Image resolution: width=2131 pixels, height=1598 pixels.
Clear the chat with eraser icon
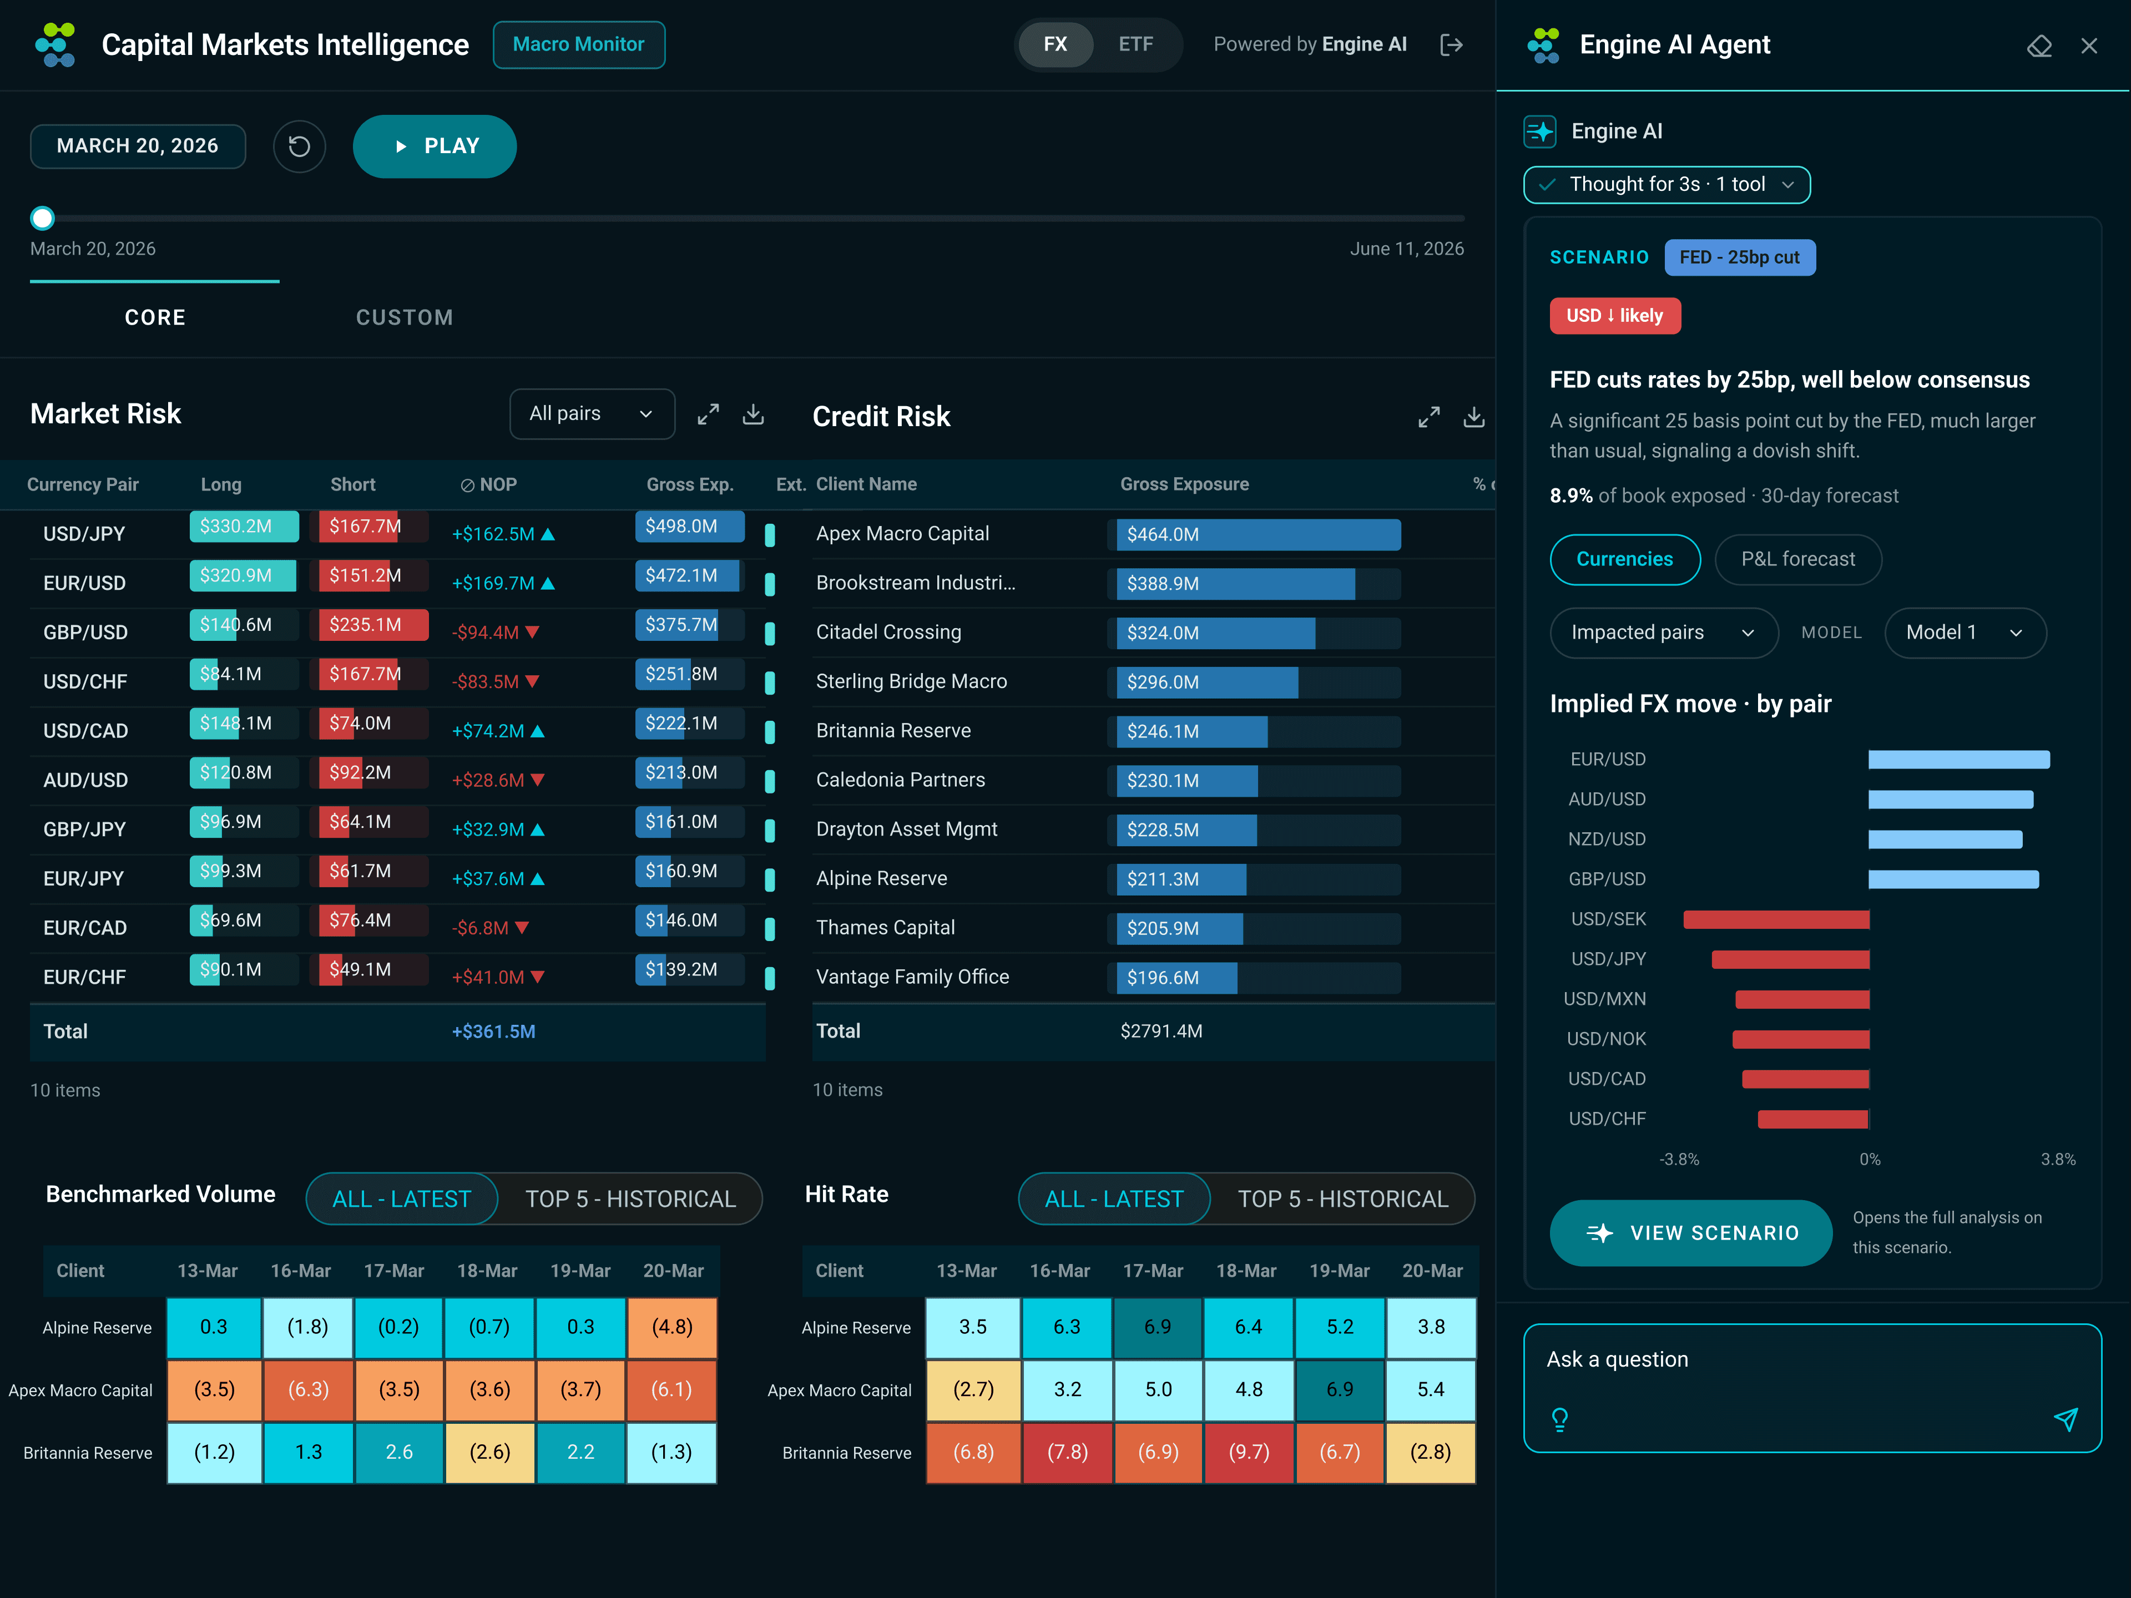2038,45
